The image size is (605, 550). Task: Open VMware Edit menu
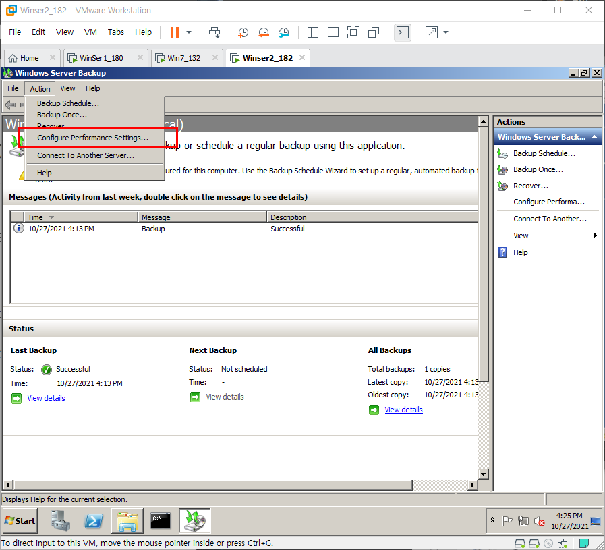point(38,32)
